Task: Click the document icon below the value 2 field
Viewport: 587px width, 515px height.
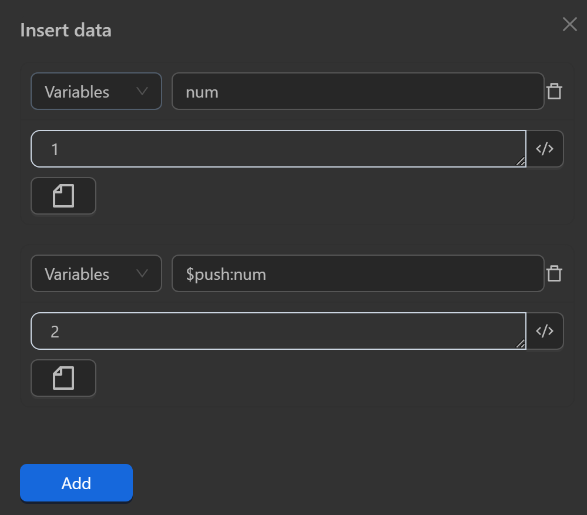Action: point(63,378)
